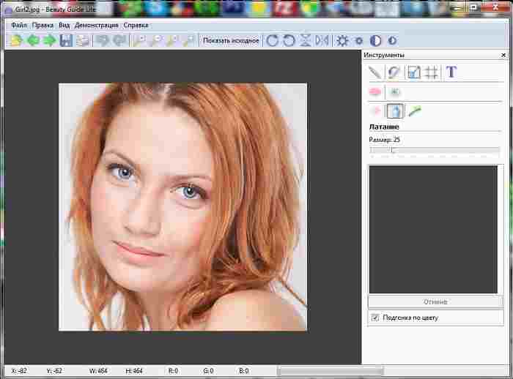Screen dimensions: 513x379
Task: Select the highlighted patch (Латание) tool
Action: [x=395, y=111]
